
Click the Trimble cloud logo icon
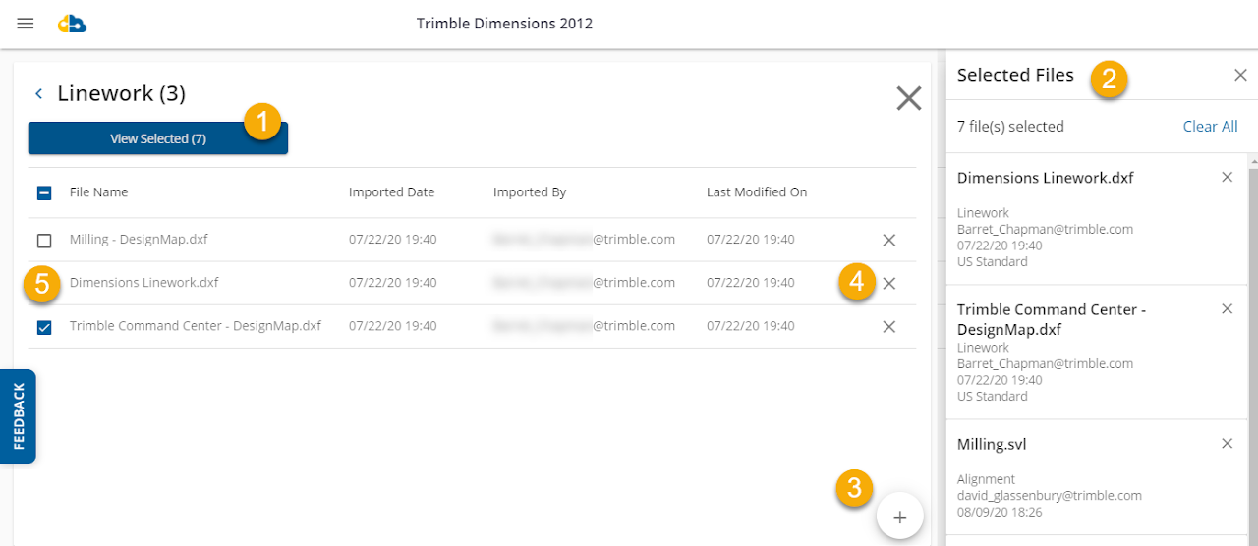click(72, 24)
